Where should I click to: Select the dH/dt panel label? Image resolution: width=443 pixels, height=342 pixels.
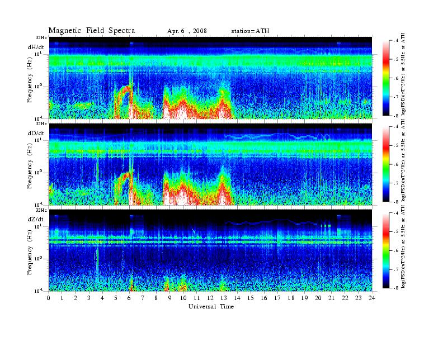tap(36, 47)
